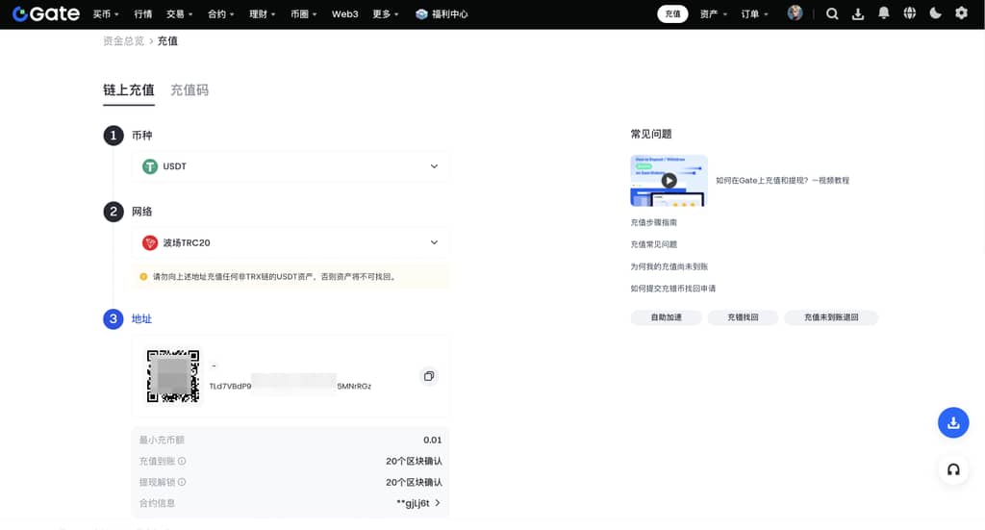Switch to the 充值码 tab
The width and height of the screenshot is (985, 530).
pos(189,89)
